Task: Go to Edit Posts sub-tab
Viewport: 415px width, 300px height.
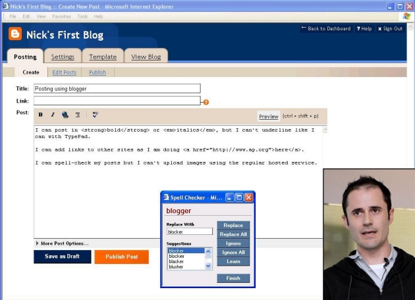Action: (65, 72)
